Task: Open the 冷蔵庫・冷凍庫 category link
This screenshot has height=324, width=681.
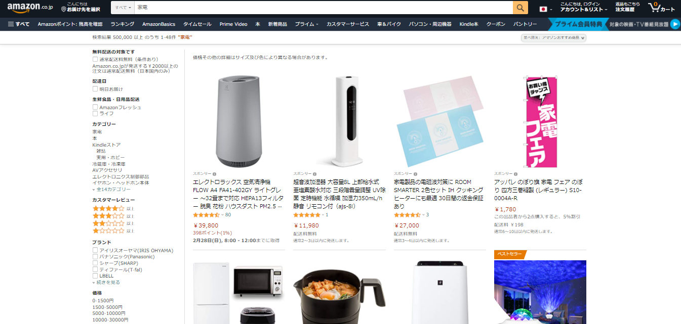Action: 109,164
